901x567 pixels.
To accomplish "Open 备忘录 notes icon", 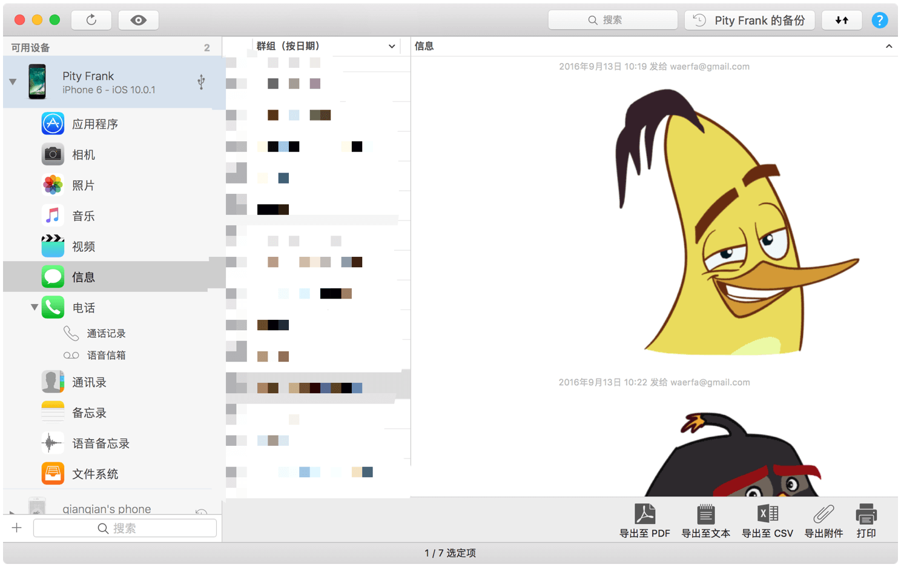I will pos(53,413).
